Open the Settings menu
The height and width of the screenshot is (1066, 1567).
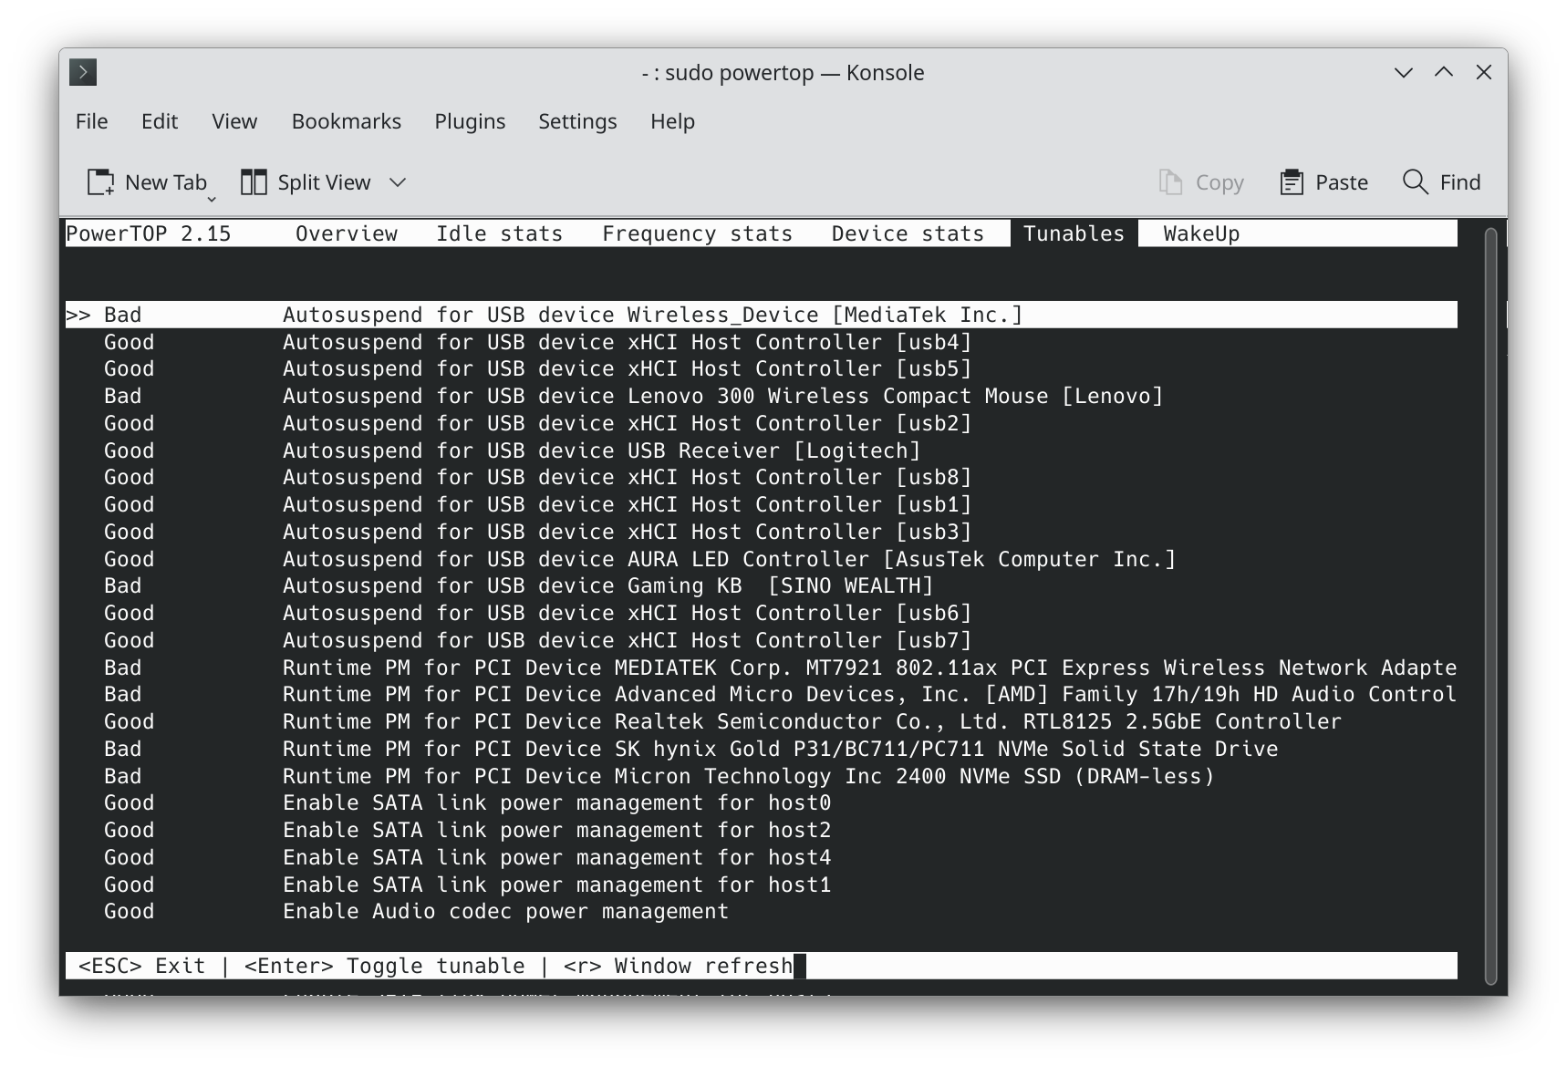577,121
